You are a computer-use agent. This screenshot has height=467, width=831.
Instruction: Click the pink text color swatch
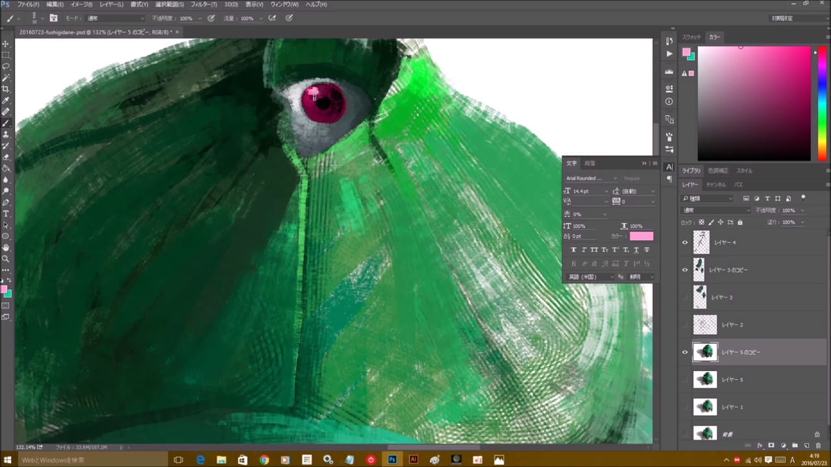pyautogui.click(x=641, y=236)
